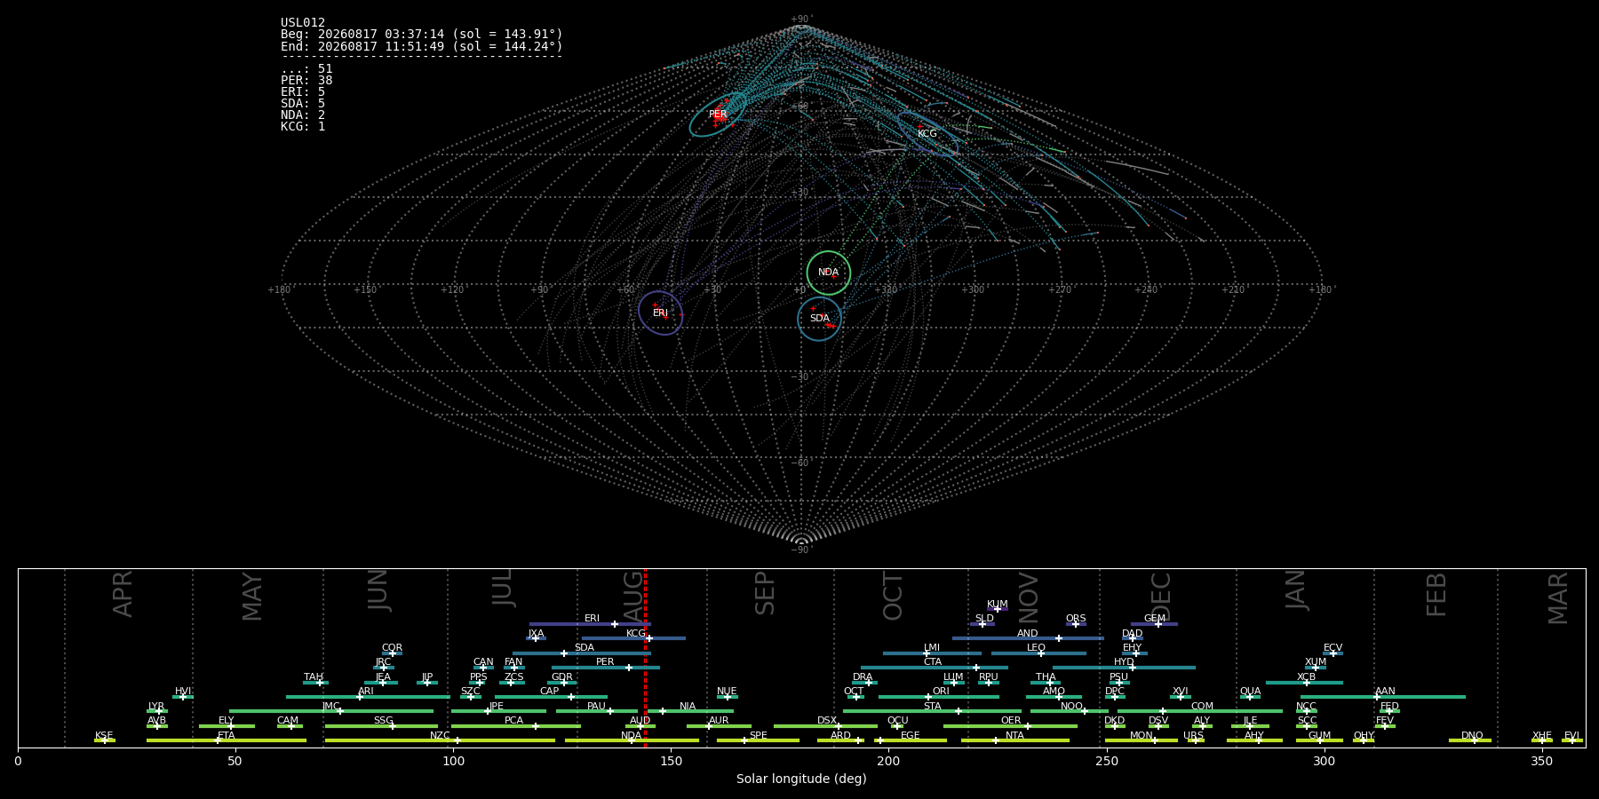1599x799 pixels.
Task: Click the green NDA radiant circle
Action: click(829, 273)
